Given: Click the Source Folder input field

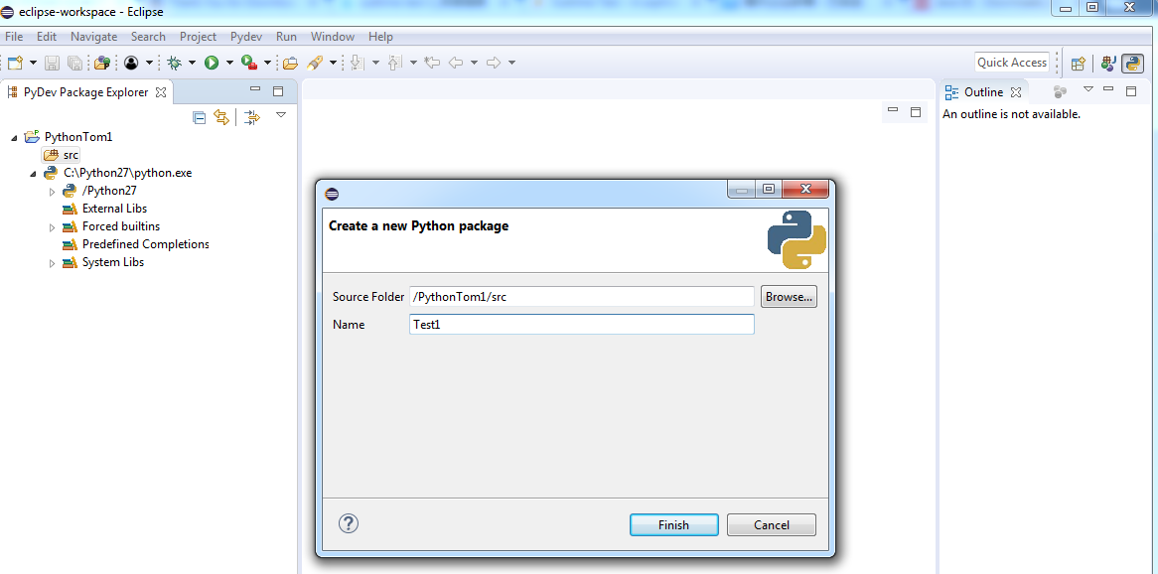Looking at the screenshot, I should 582,297.
